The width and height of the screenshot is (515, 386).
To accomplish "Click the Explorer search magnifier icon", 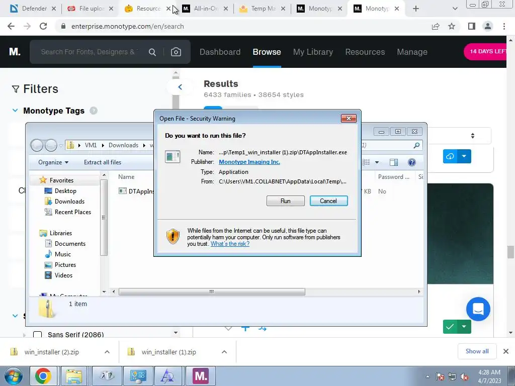I will pos(416,145).
